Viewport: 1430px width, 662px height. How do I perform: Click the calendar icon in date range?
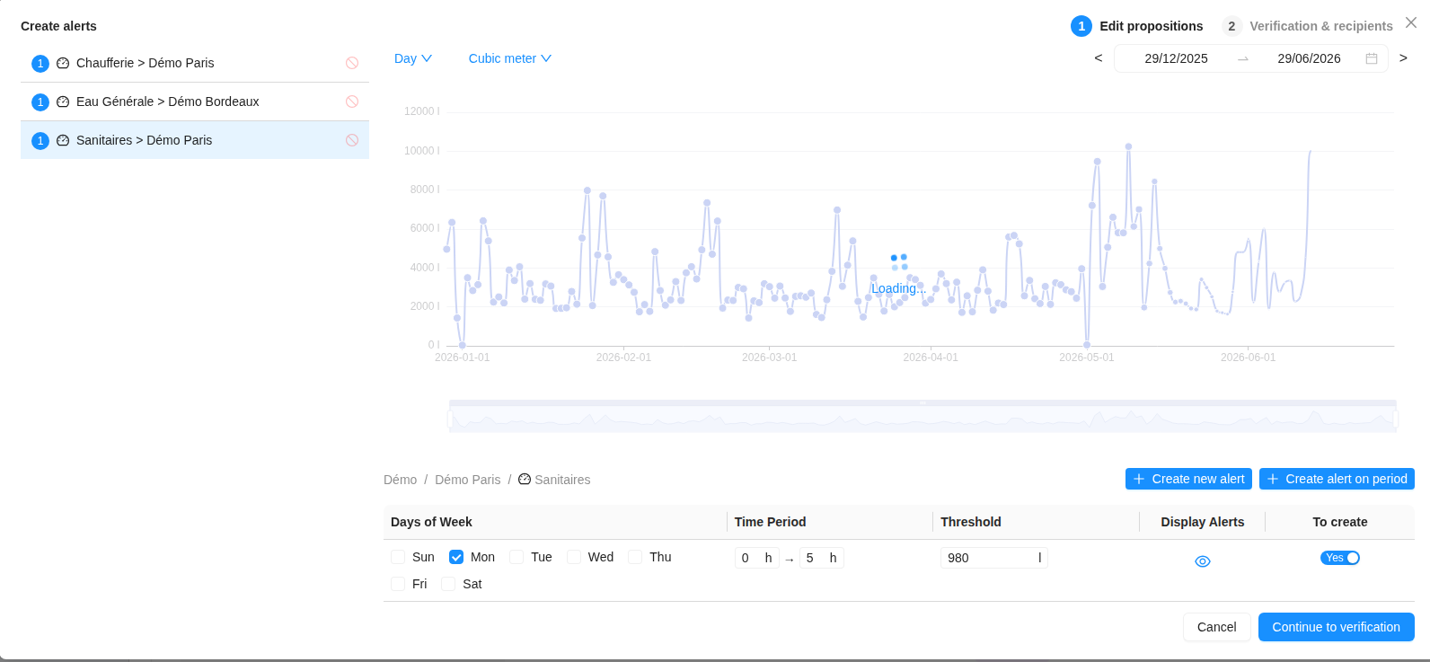click(x=1372, y=58)
